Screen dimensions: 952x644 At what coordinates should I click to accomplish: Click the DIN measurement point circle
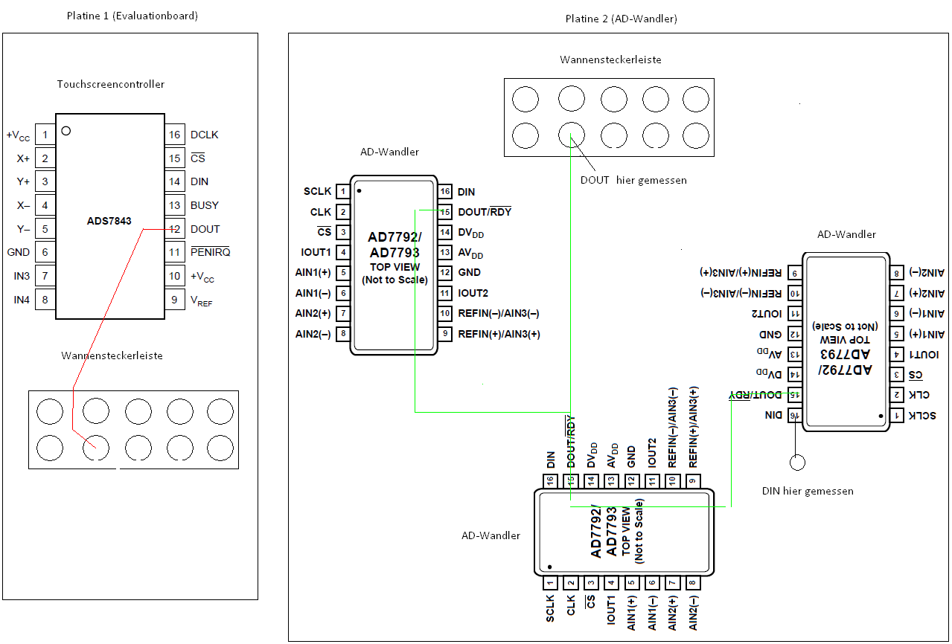coord(797,463)
